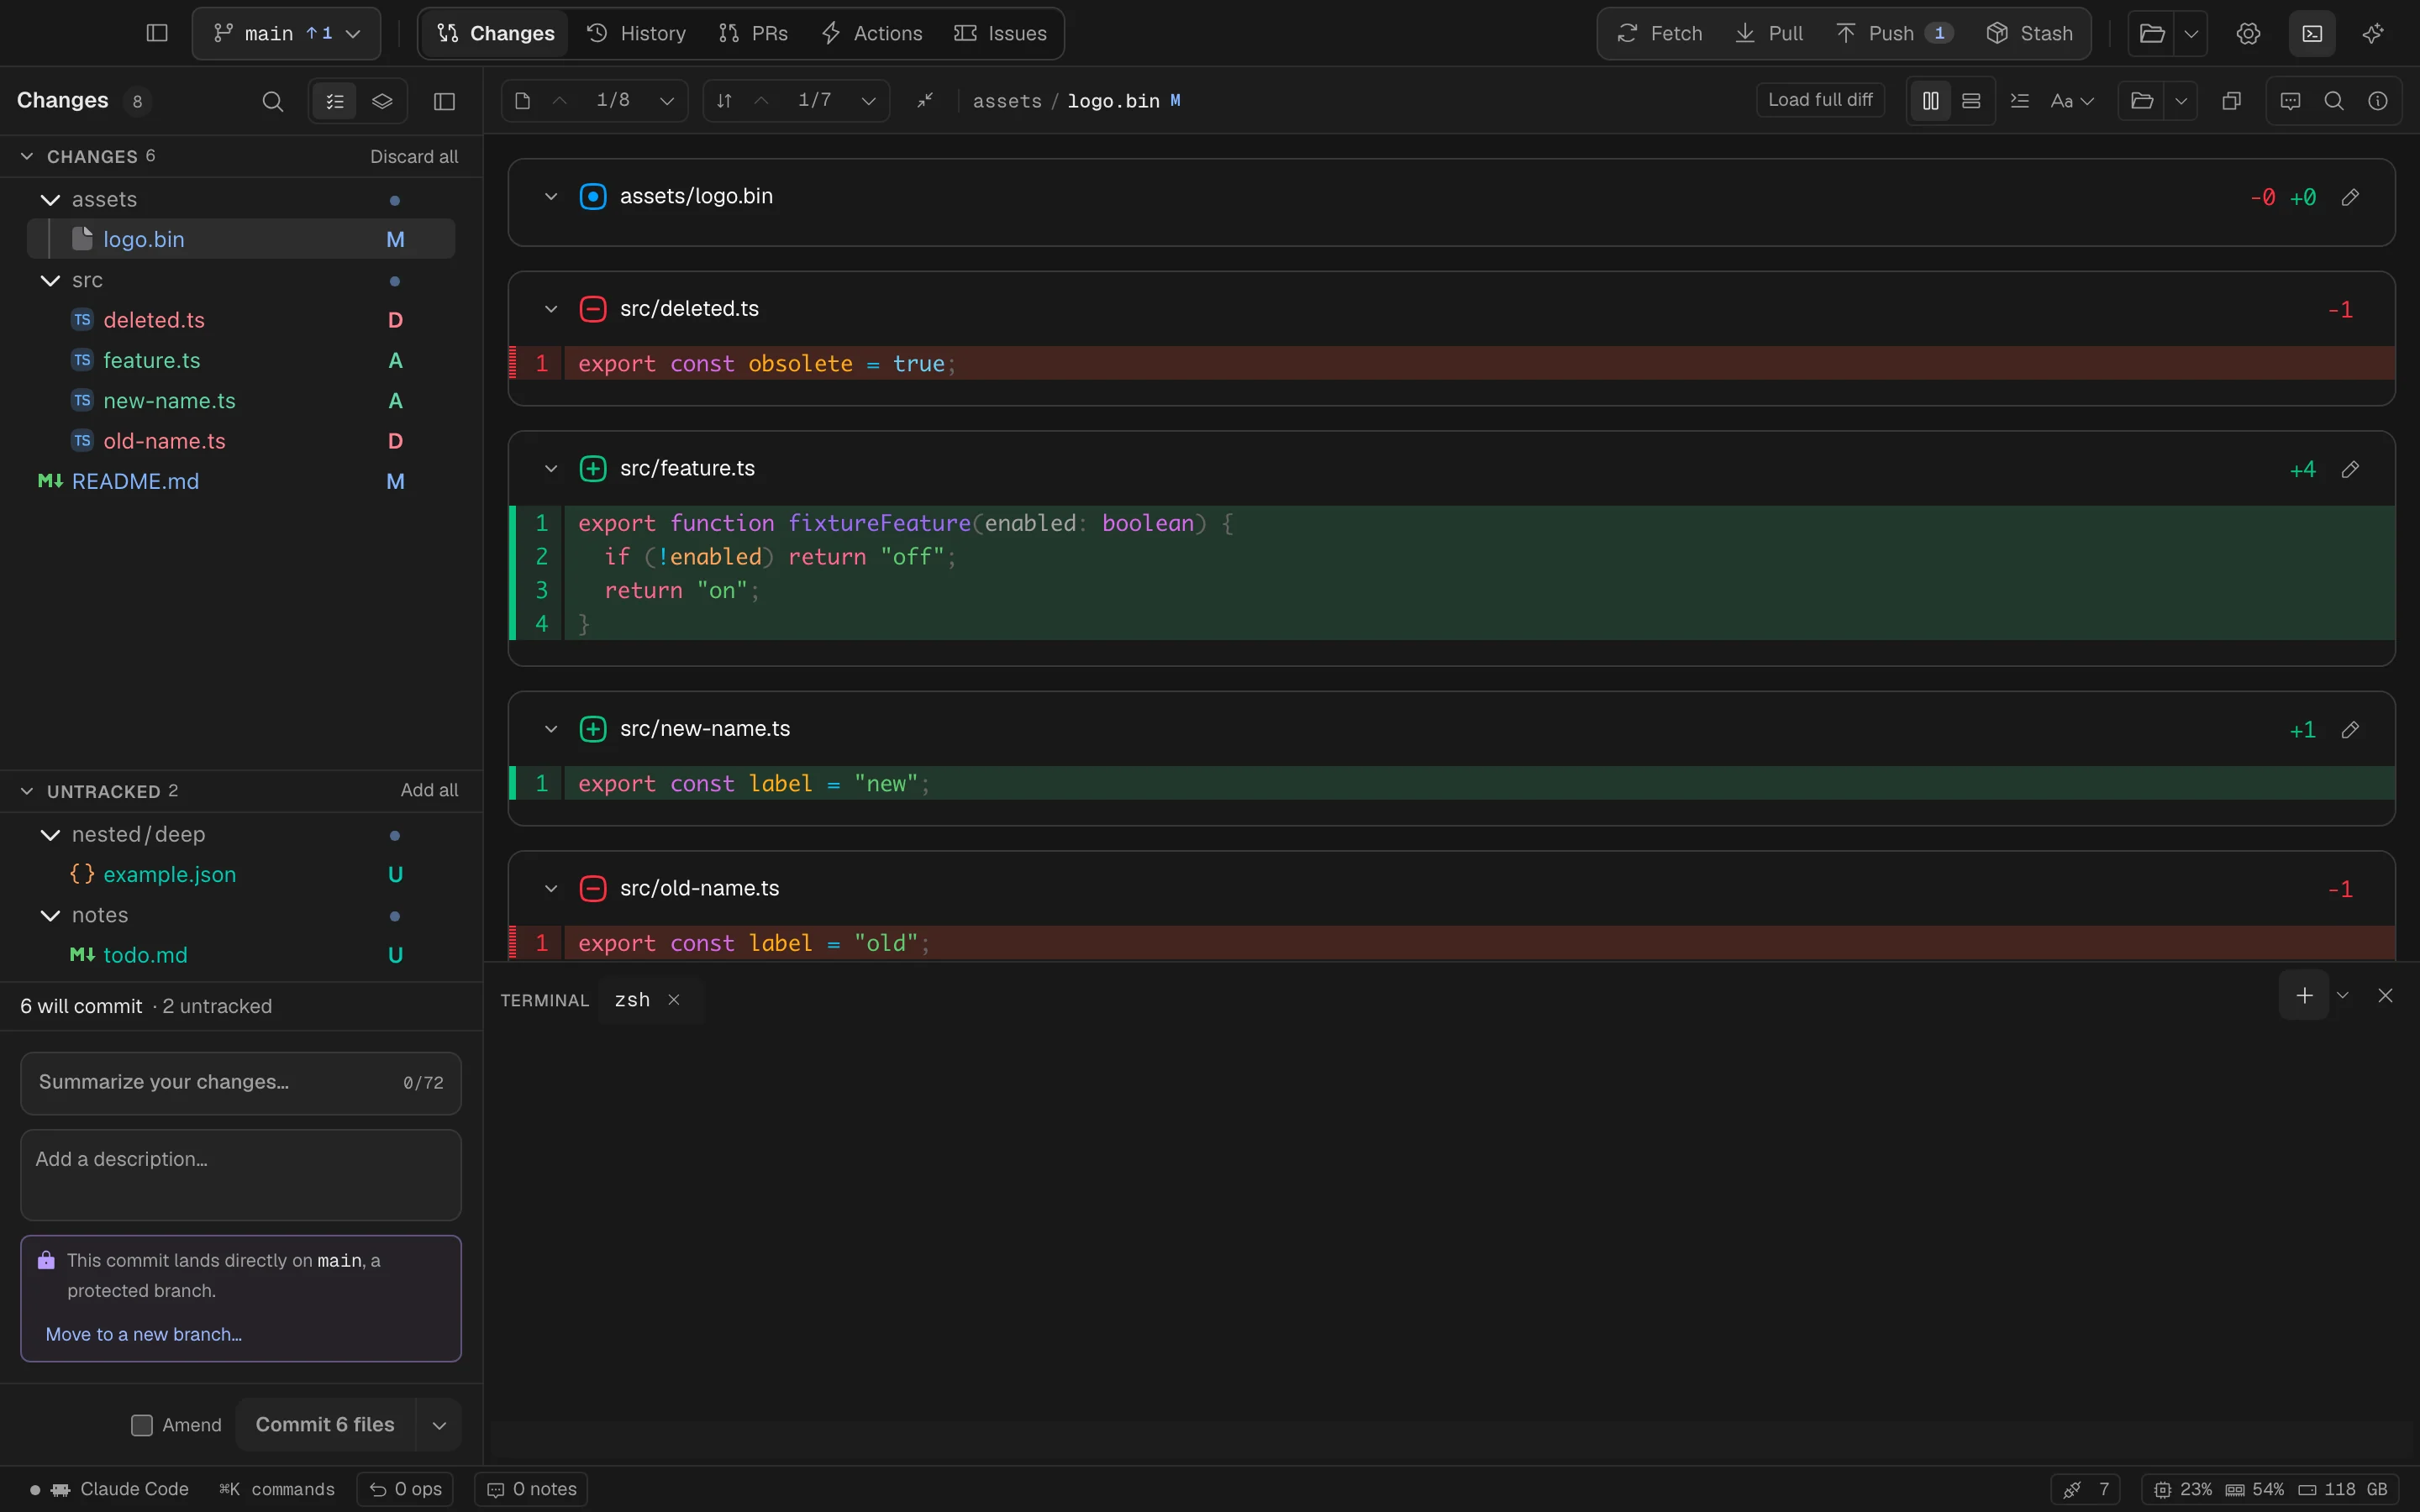Open settings gear icon
The image size is (2420, 1512).
(x=2248, y=33)
